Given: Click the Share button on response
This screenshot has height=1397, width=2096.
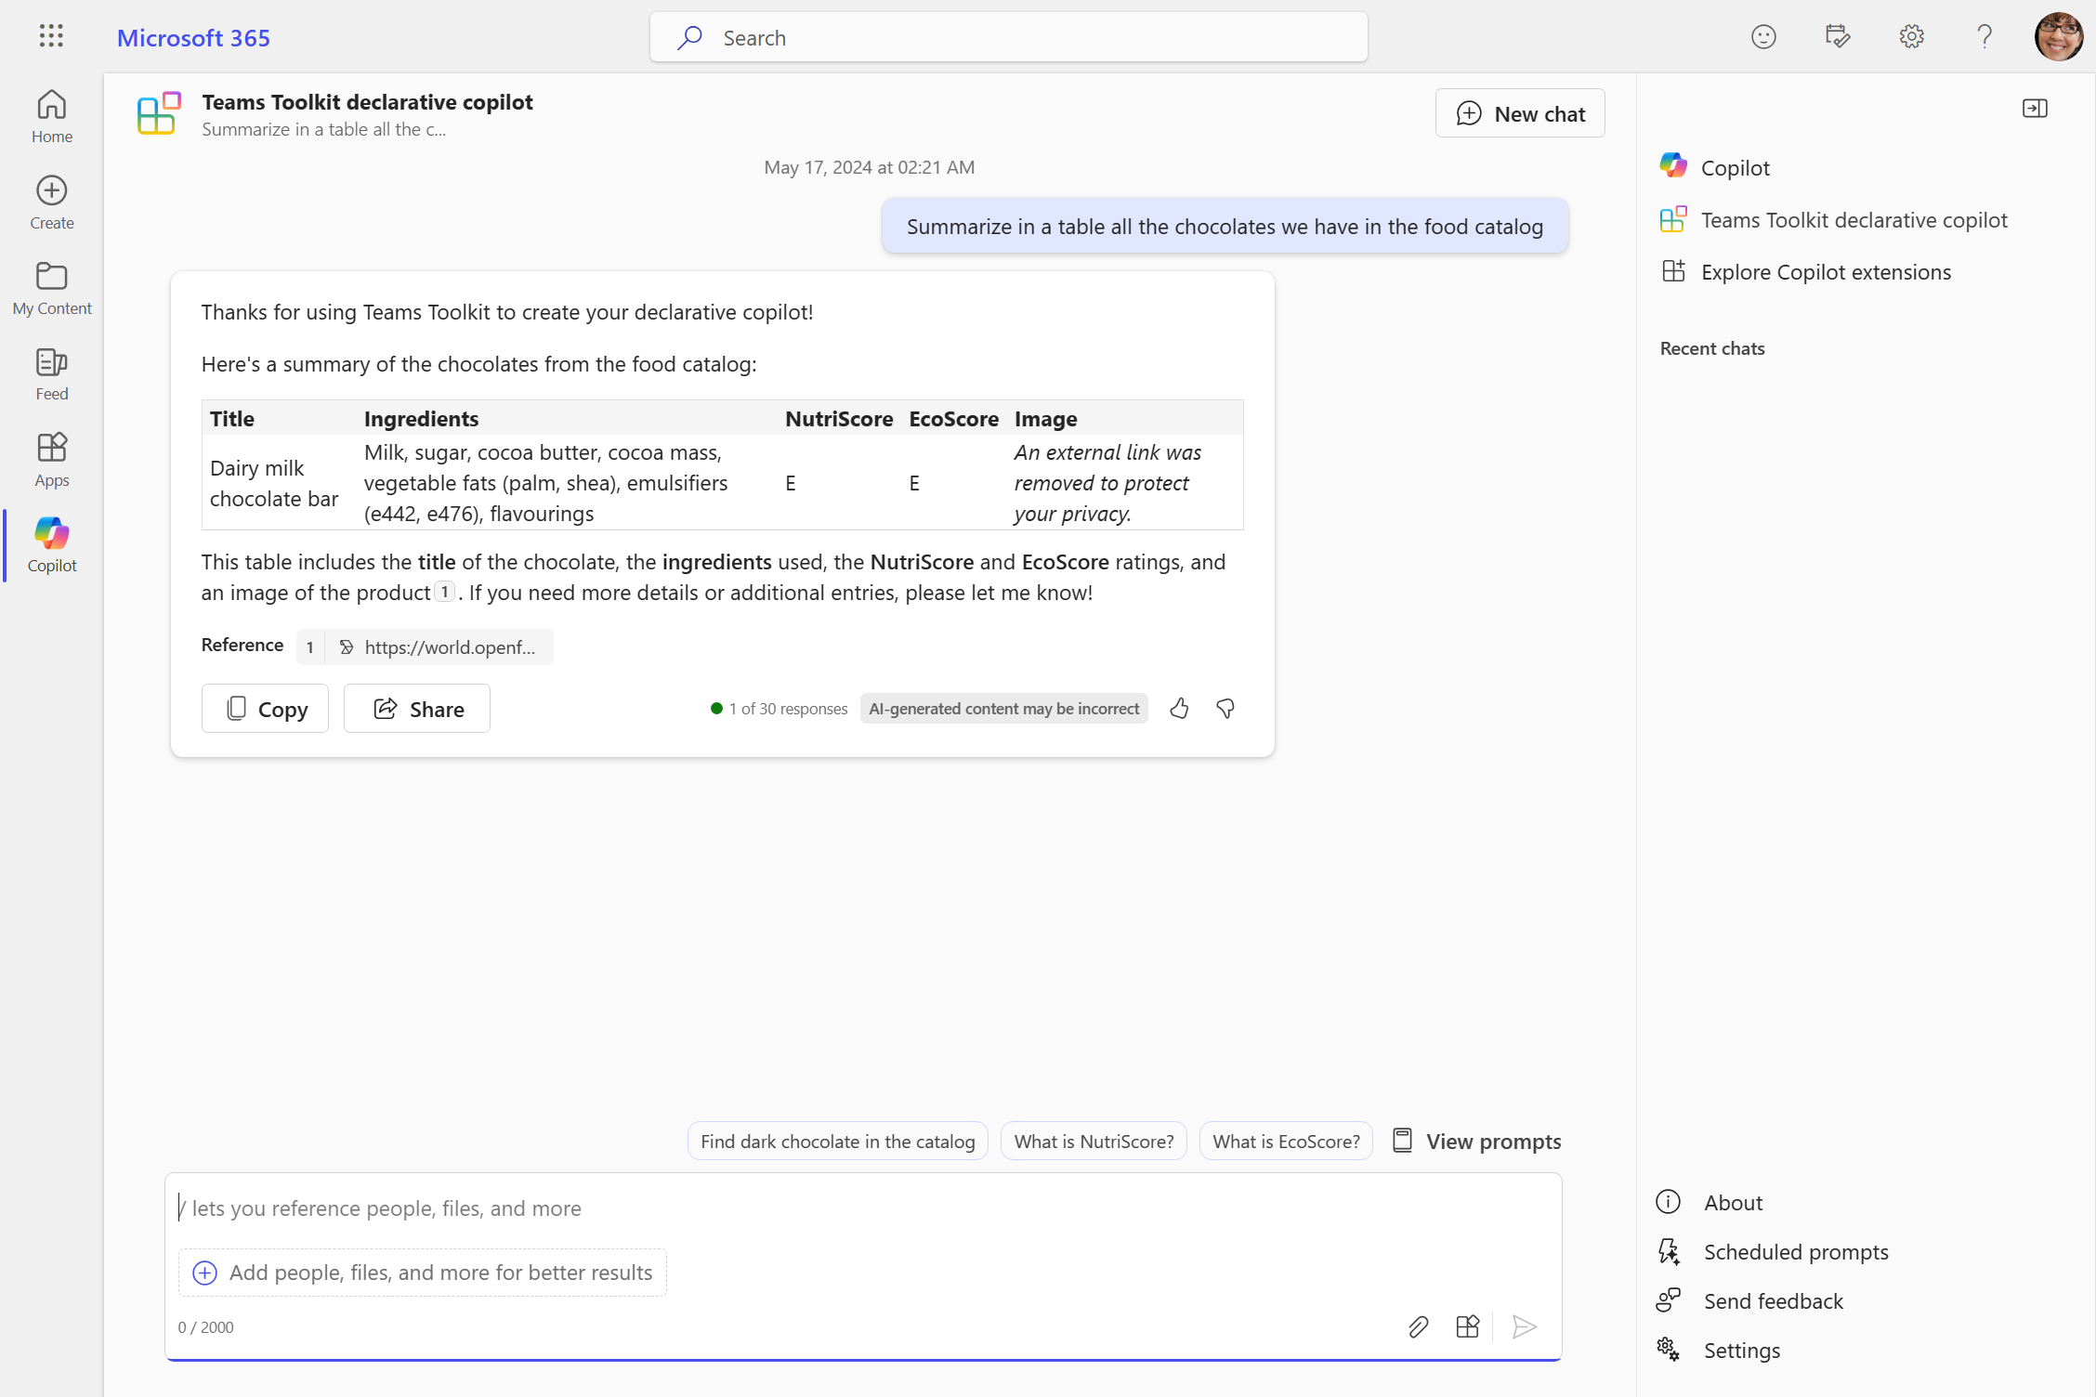Looking at the screenshot, I should [x=418, y=708].
